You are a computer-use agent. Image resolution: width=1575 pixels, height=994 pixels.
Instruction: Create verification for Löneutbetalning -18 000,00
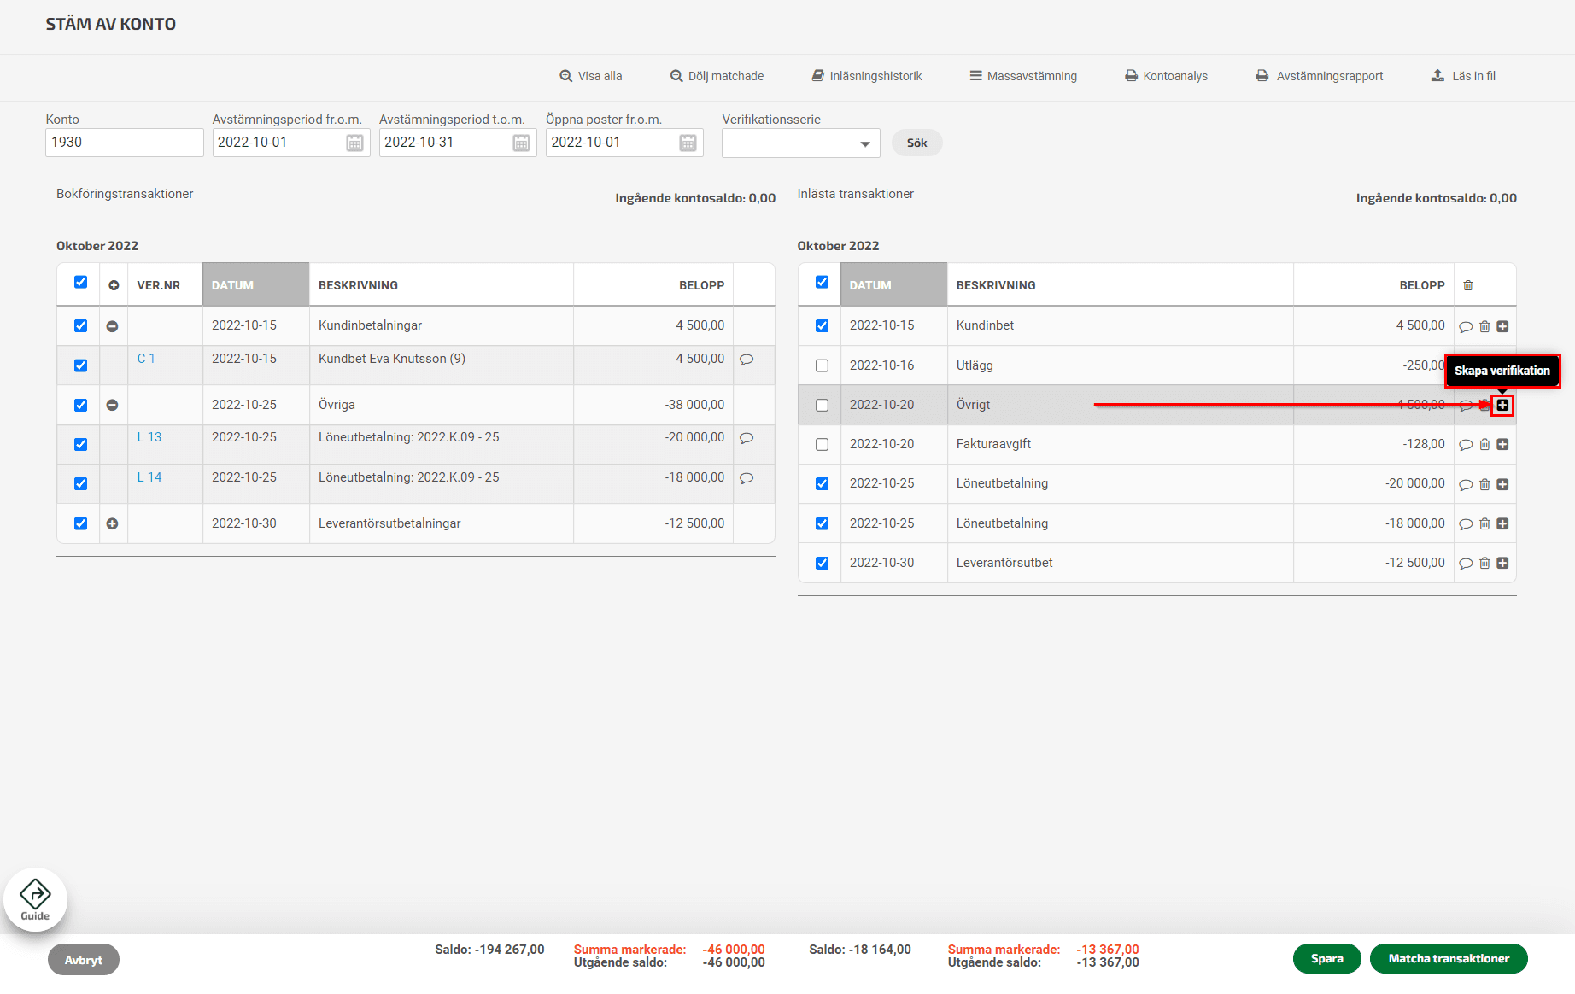tap(1502, 523)
